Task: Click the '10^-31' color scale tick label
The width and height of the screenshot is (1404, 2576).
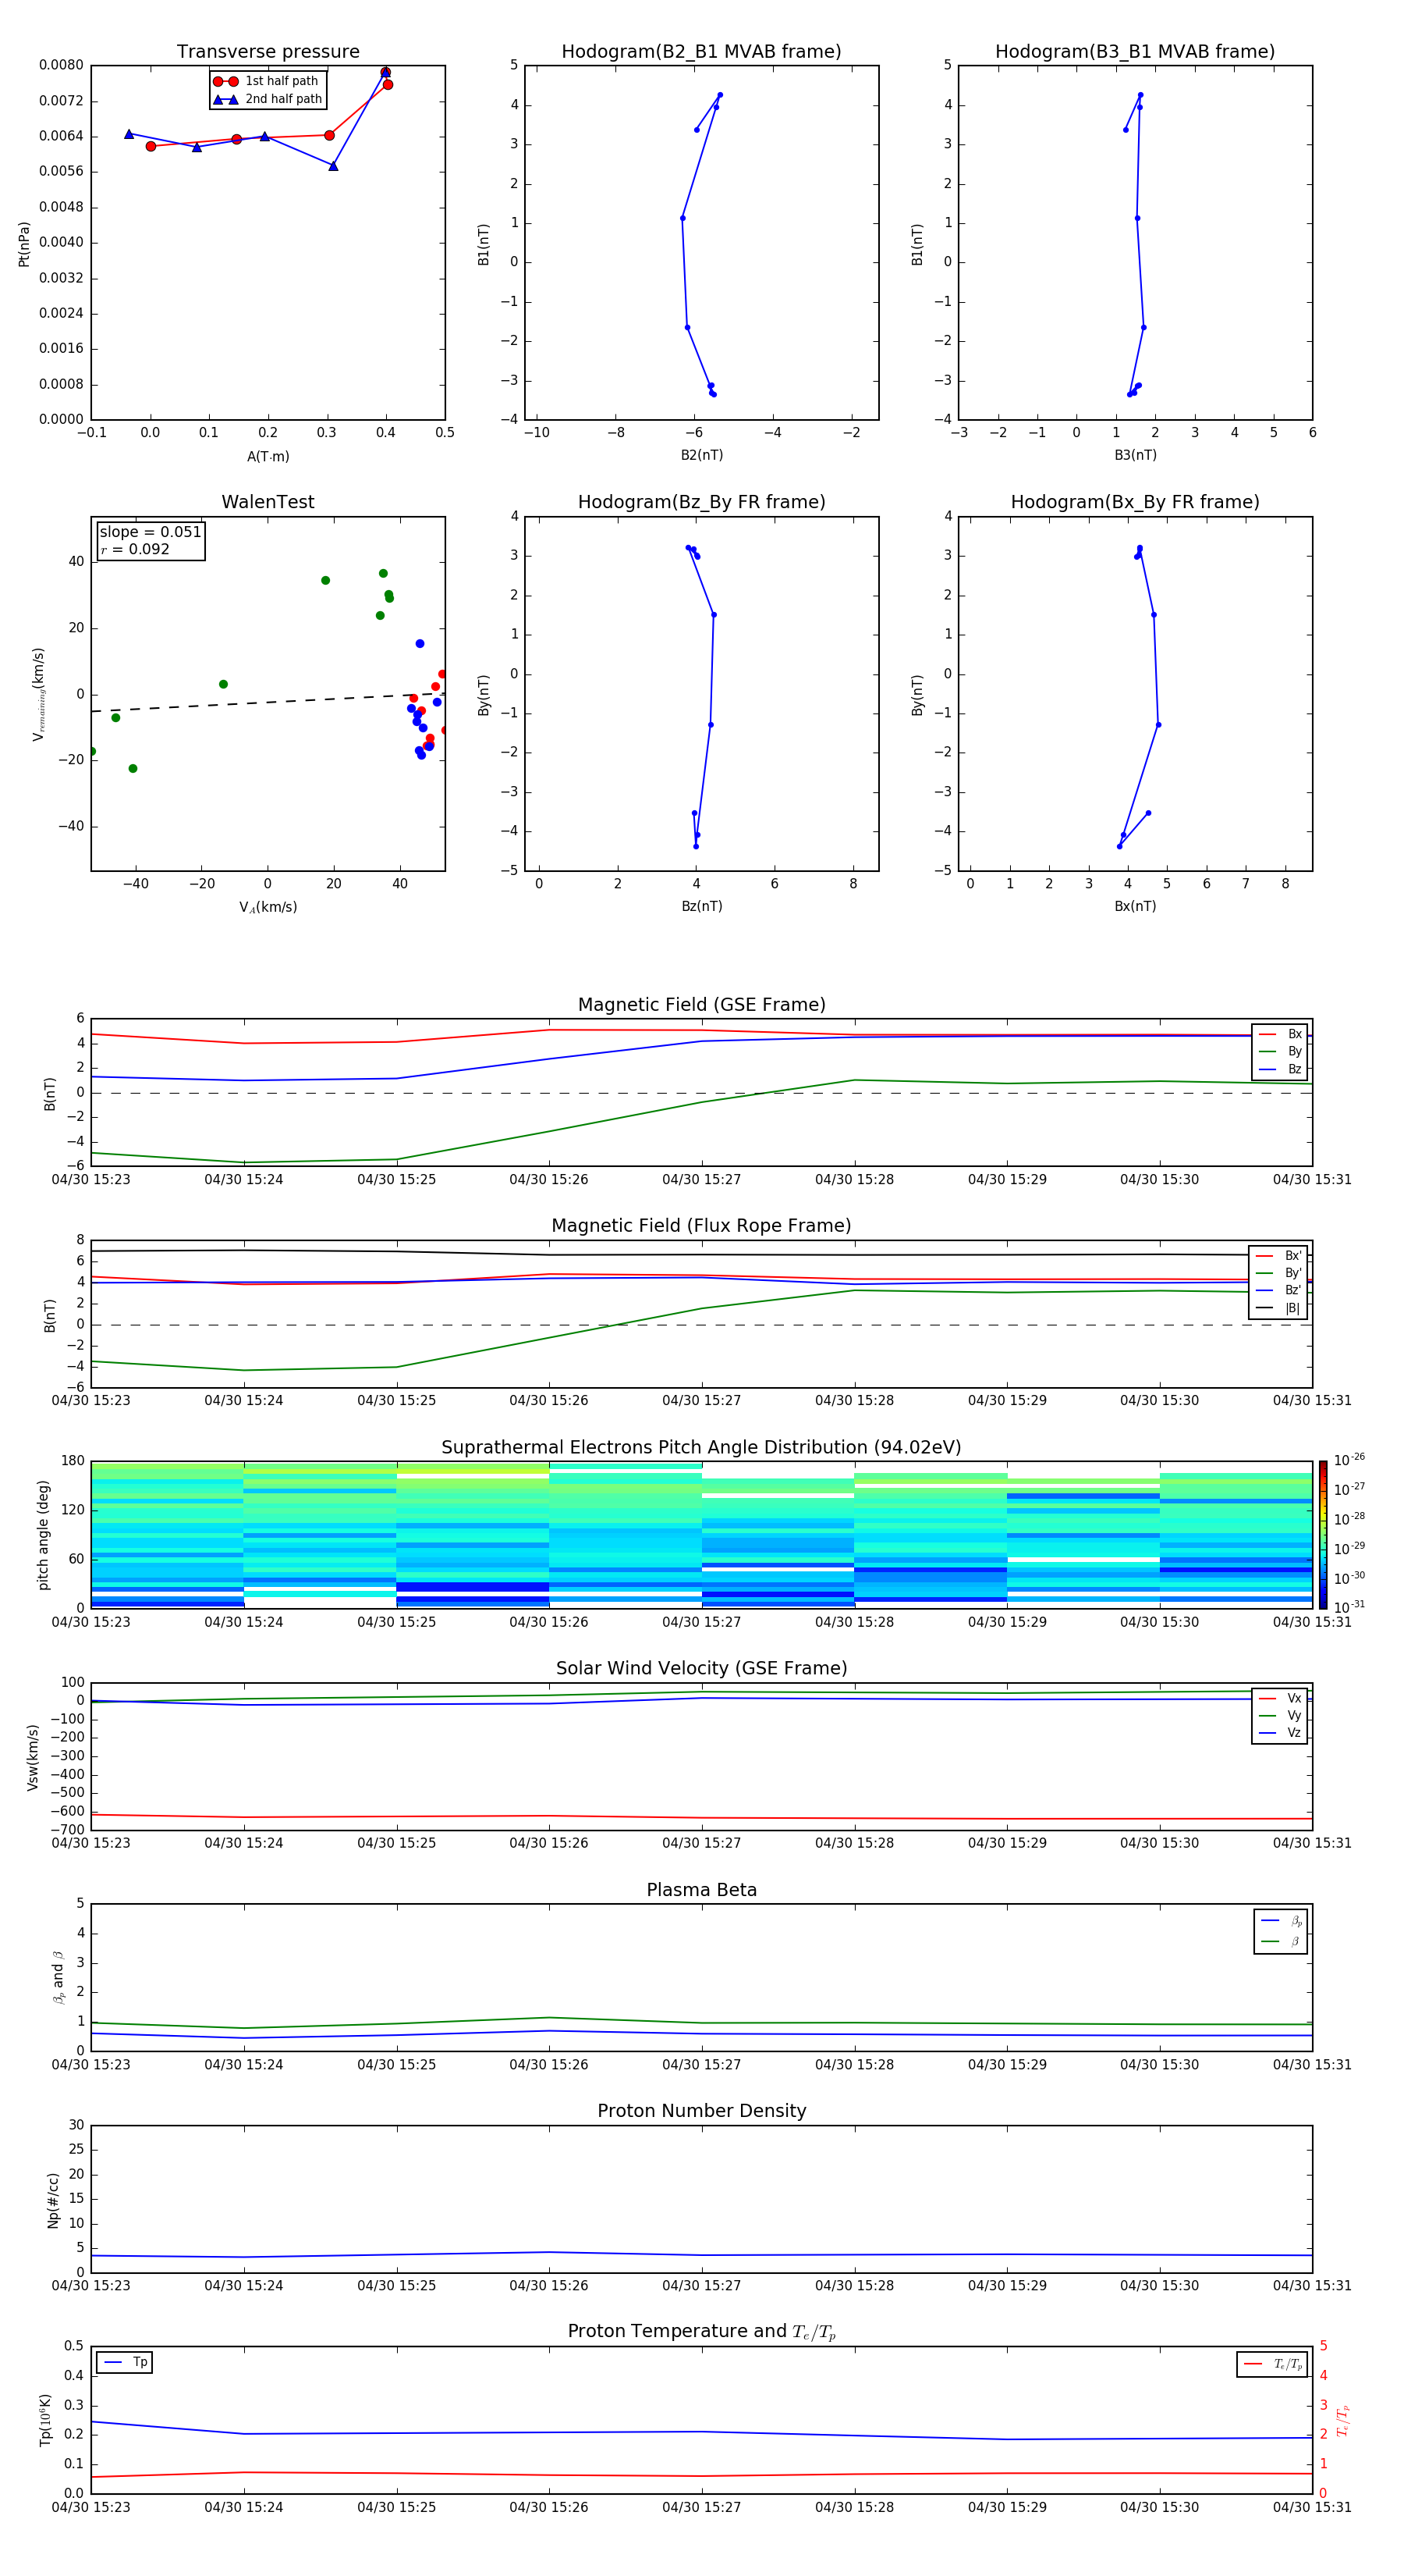Action: [x=1349, y=1607]
